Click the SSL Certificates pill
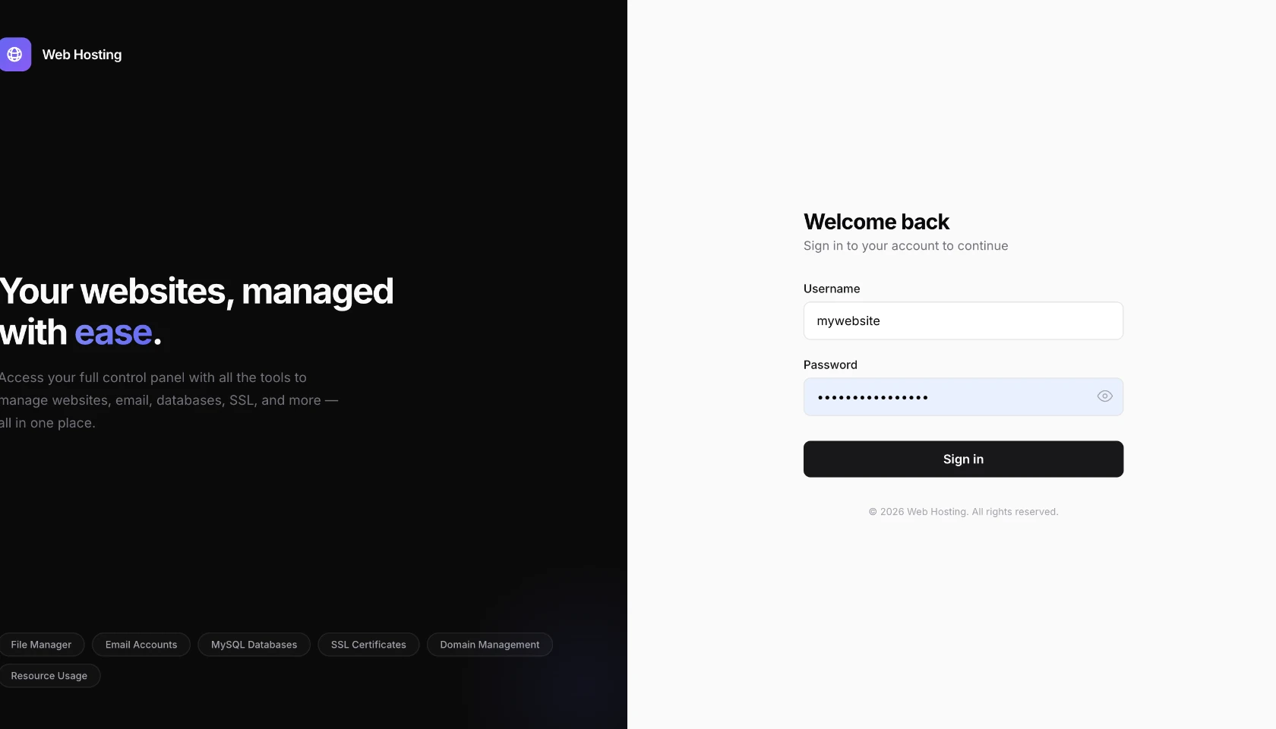1276x729 pixels. pyautogui.click(x=368, y=645)
